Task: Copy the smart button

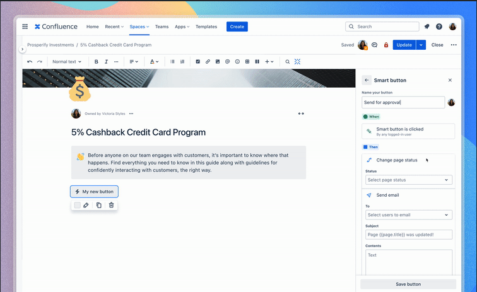Action: pyautogui.click(x=99, y=205)
